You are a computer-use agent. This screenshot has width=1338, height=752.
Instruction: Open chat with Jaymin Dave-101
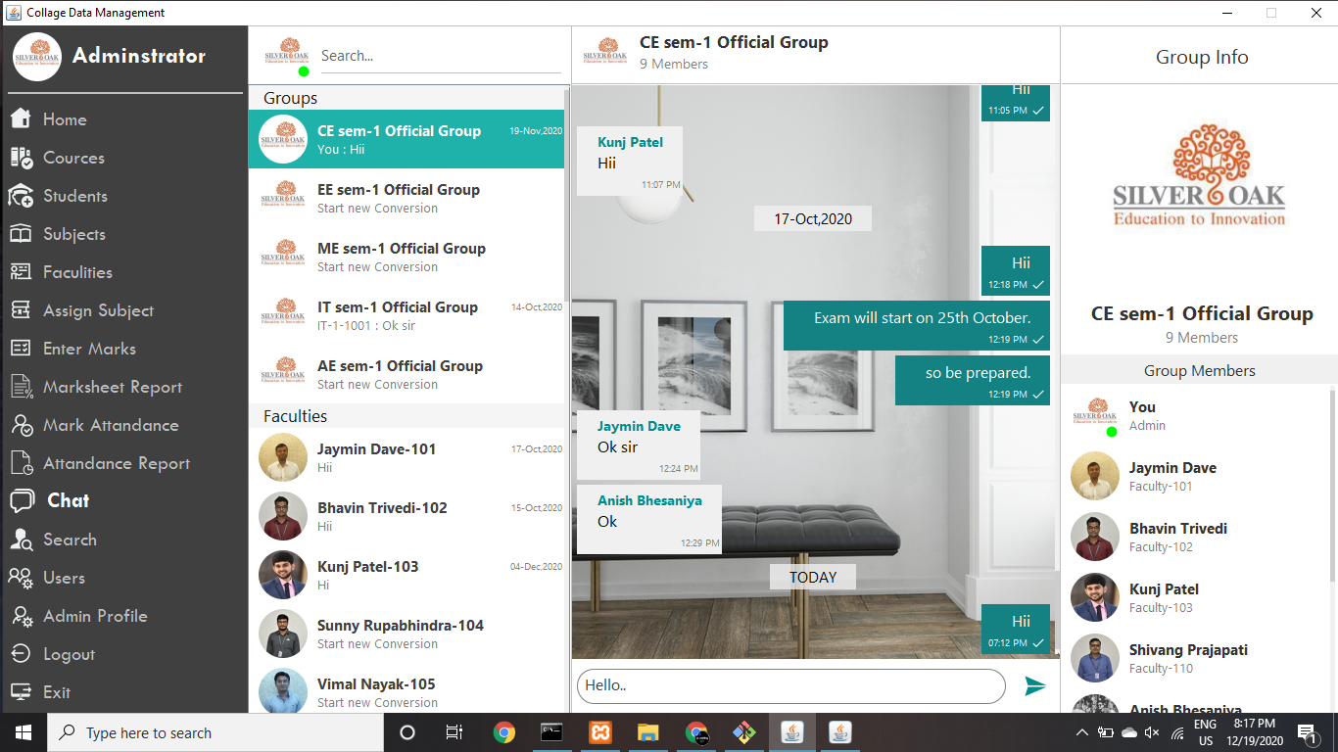pyautogui.click(x=406, y=457)
